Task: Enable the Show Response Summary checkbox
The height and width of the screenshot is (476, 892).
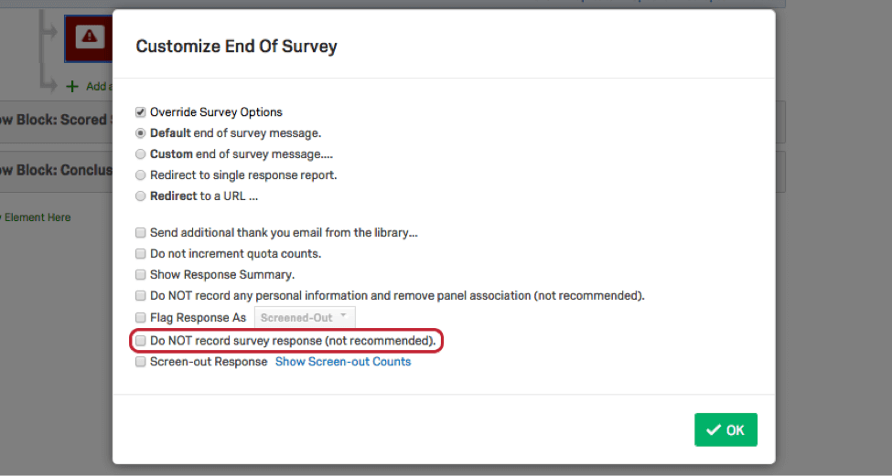Action: click(x=141, y=275)
